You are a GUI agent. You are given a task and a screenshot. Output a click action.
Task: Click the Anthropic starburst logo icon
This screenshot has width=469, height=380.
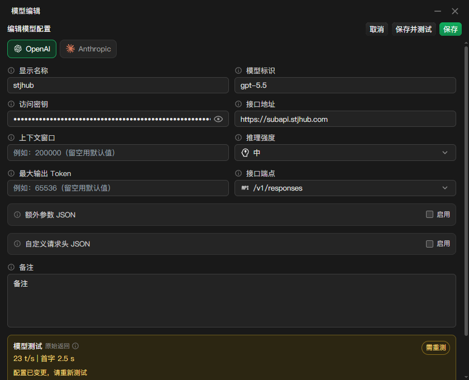[70, 49]
